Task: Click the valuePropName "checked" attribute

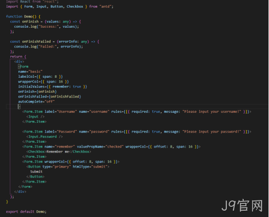Action: tap(100, 147)
